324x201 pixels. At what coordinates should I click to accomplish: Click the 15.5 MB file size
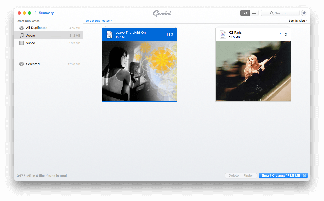pyautogui.click(x=234, y=37)
